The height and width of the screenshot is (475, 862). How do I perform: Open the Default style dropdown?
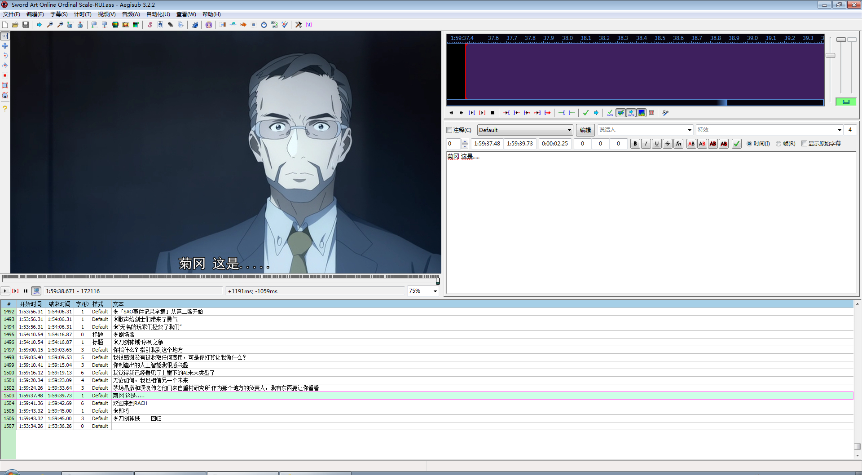point(525,130)
